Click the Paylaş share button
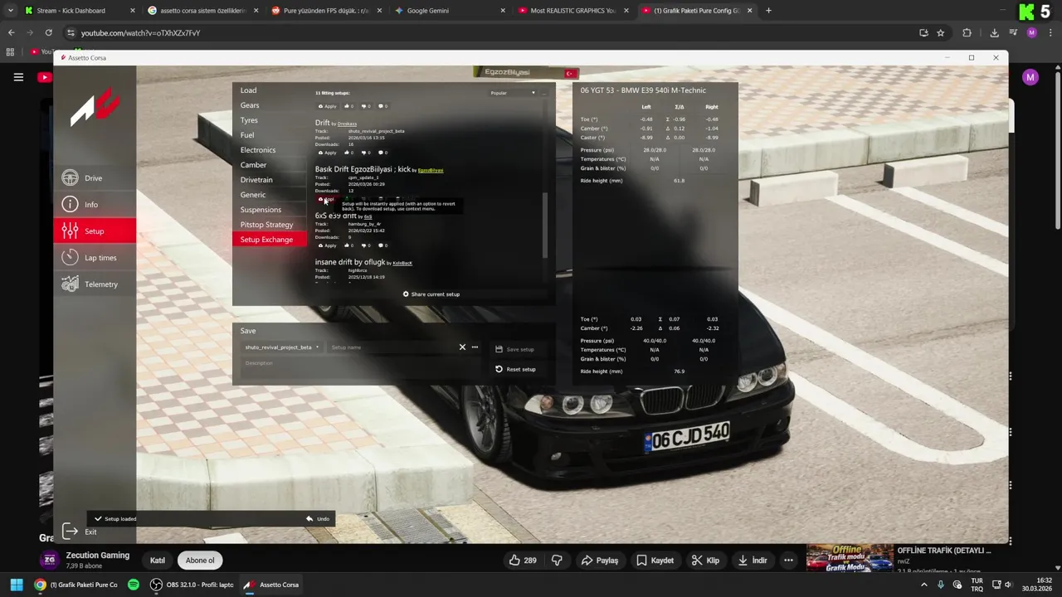The height and width of the screenshot is (597, 1062). [600, 561]
